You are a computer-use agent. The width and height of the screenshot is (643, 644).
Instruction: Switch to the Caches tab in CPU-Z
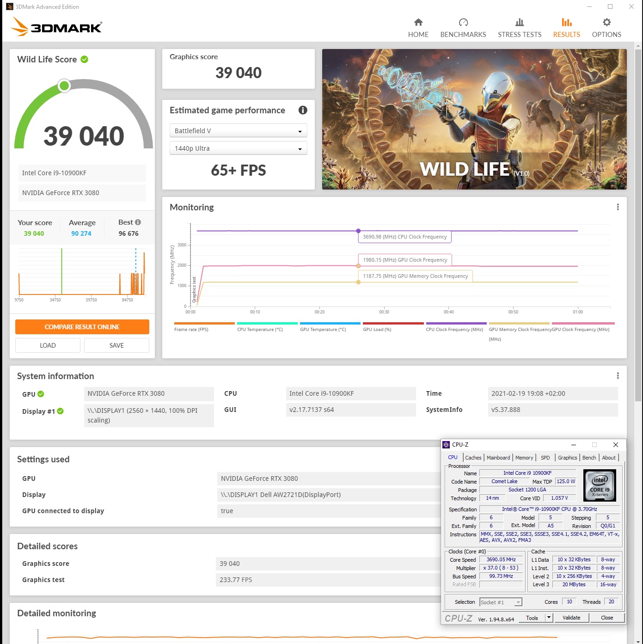[473, 458]
